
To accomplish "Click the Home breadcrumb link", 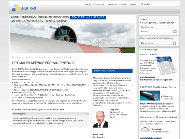I will tap(31, 57).
